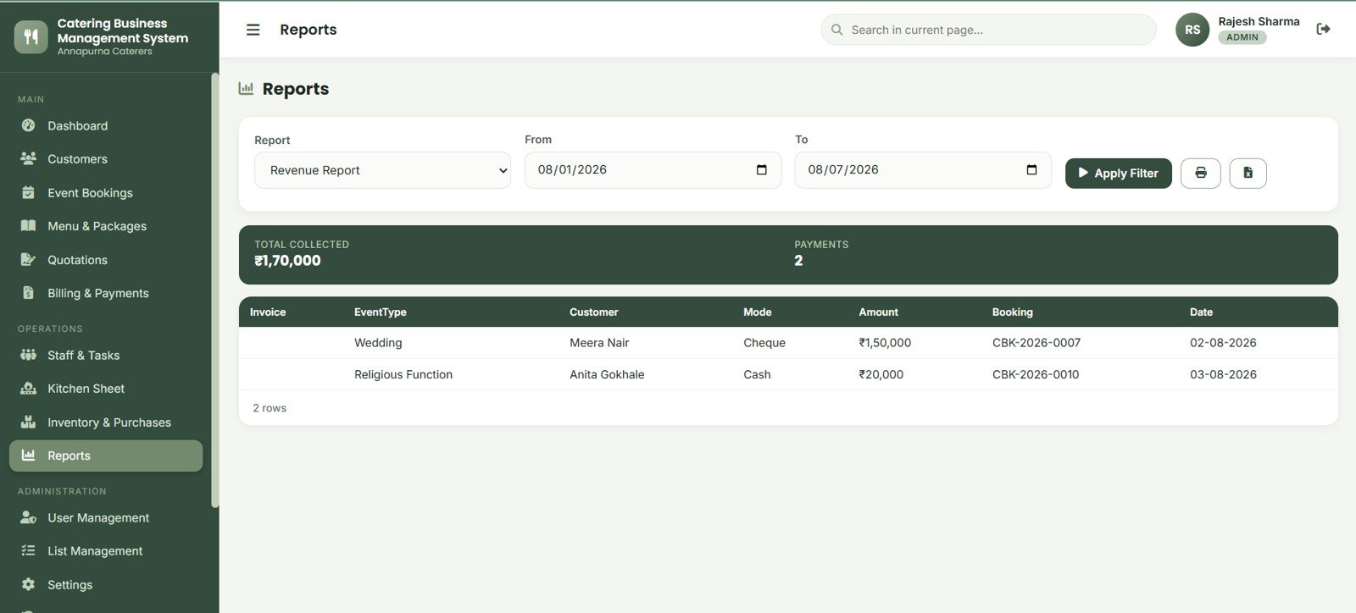1356x613 pixels.
Task: Click the Customers people icon
Action: point(28,158)
